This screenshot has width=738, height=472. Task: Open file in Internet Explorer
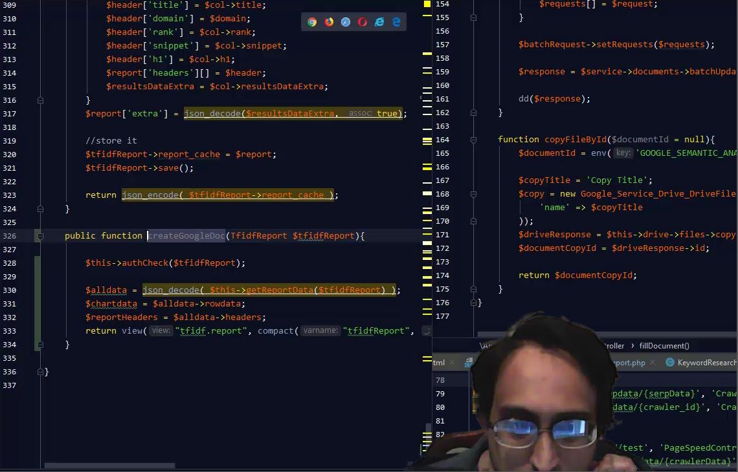pyautogui.click(x=379, y=22)
